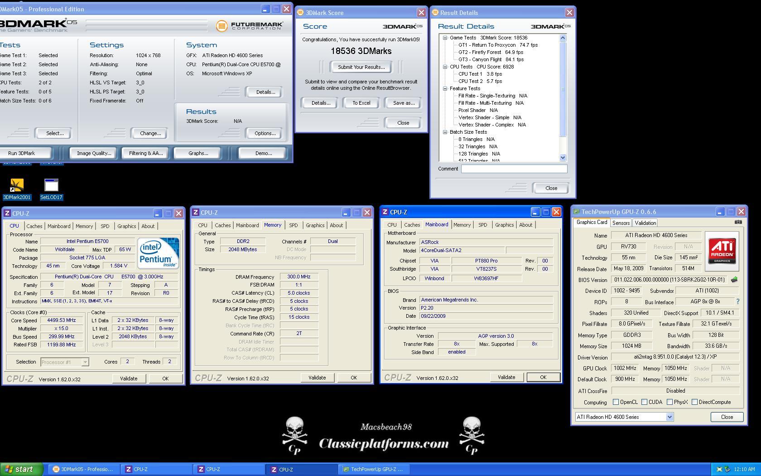Click the Intel Pentium inside logo
Screen dimensions: 761x476
click(158, 253)
